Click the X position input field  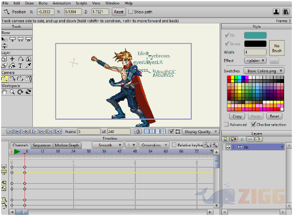point(46,12)
